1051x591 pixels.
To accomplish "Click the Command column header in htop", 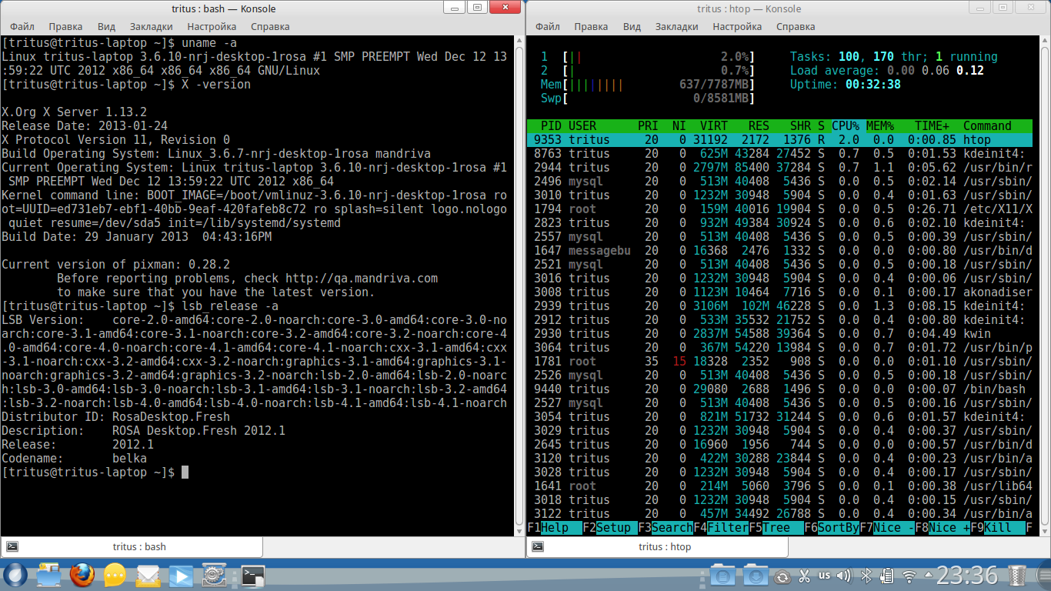I will point(987,126).
